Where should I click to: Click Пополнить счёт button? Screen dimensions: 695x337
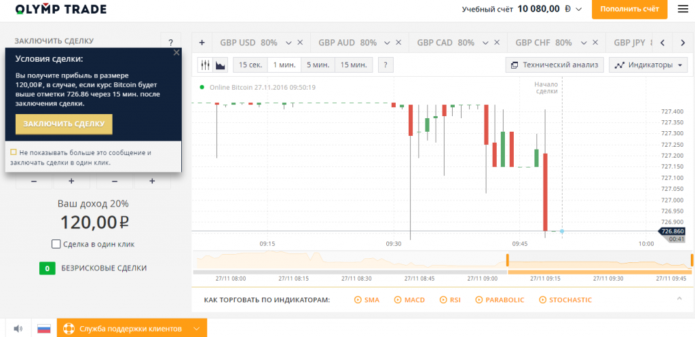click(x=629, y=10)
